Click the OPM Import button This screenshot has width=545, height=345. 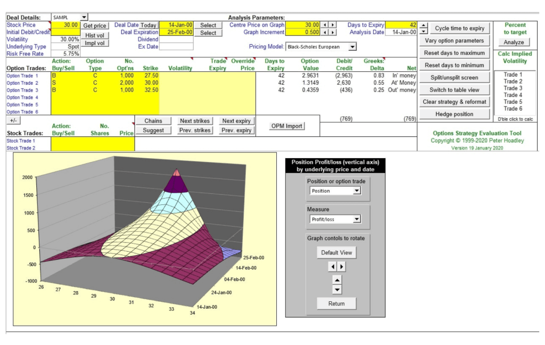pos(287,126)
